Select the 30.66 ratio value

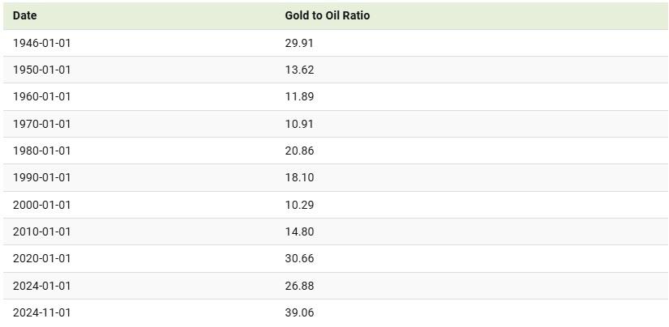point(299,258)
